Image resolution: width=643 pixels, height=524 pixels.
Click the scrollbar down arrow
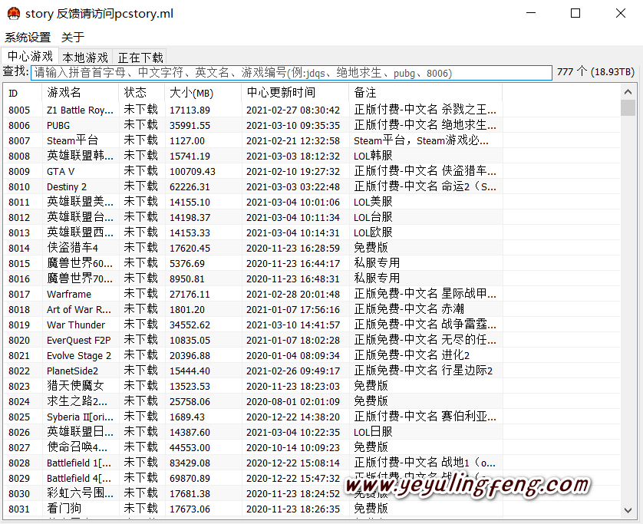click(x=628, y=510)
